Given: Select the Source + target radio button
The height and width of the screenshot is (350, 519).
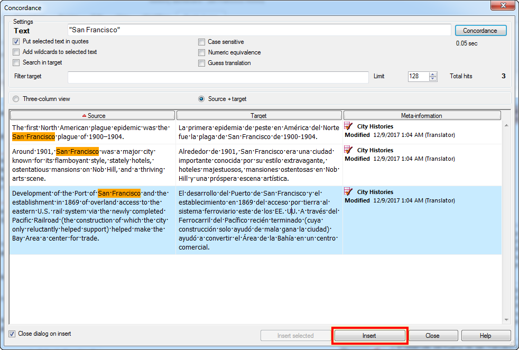Looking at the screenshot, I should pyautogui.click(x=202, y=99).
